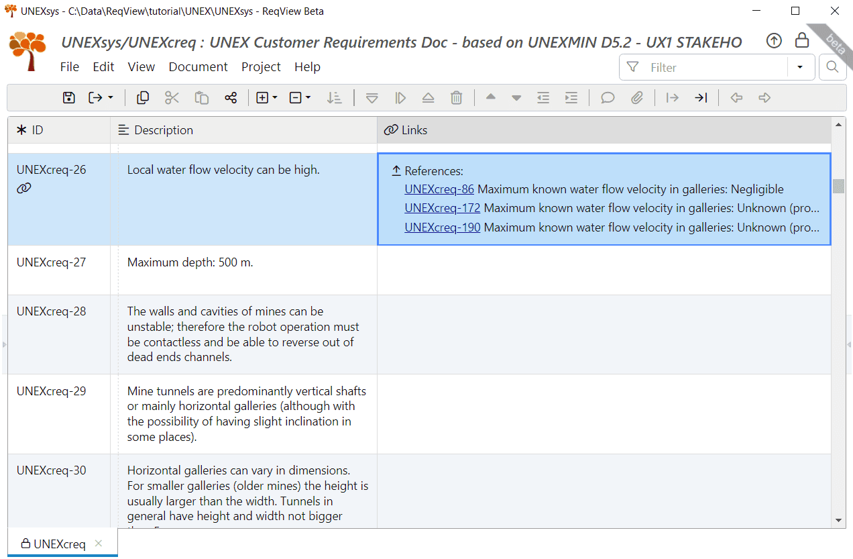Click the upload circle arrow icon
This screenshot has height=559, width=853.
click(774, 41)
